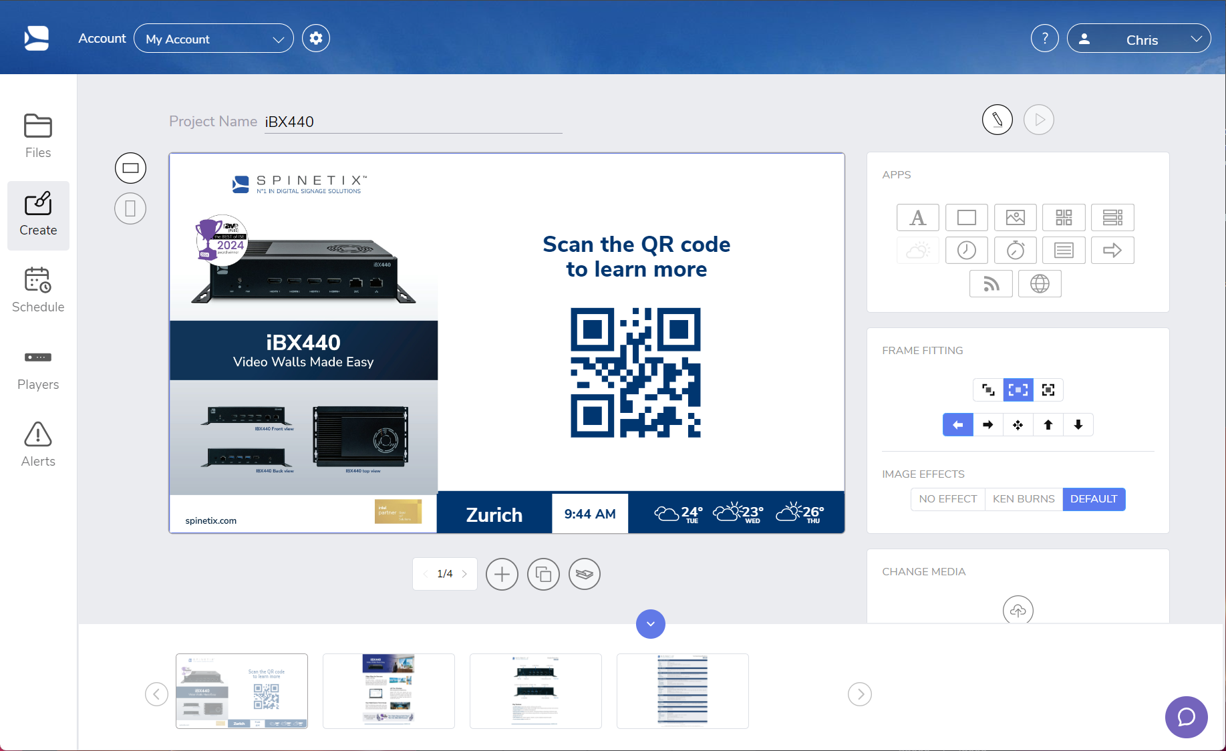Select the QR code on canvas
Viewport: 1226px width, 751px height.
pos(635,373)
